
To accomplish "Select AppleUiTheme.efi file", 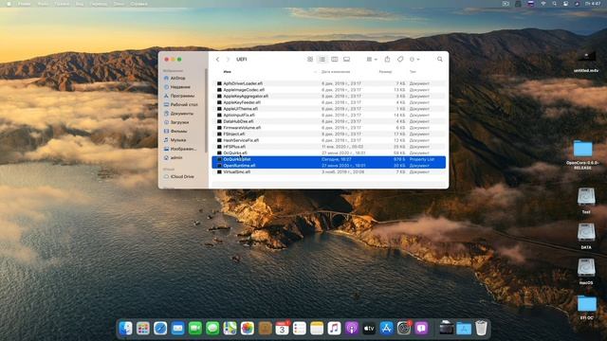I will tap(329, 109).
